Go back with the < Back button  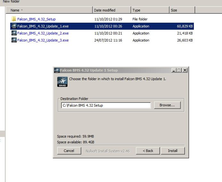coord(148,151)
